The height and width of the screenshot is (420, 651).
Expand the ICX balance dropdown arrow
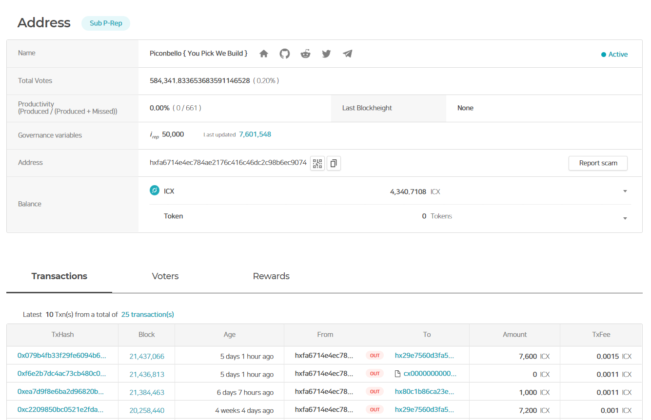pyautogui.click(x=625, y=191)
